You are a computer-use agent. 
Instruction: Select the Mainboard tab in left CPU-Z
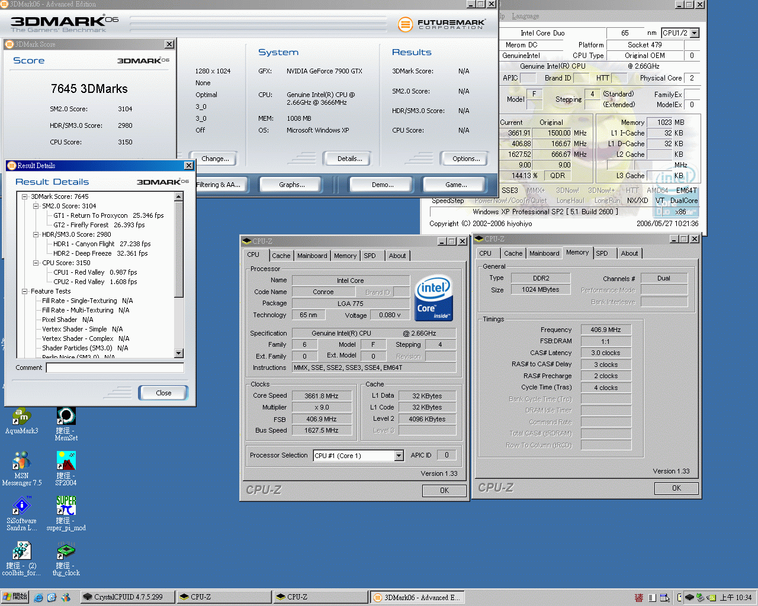(312, 256)
